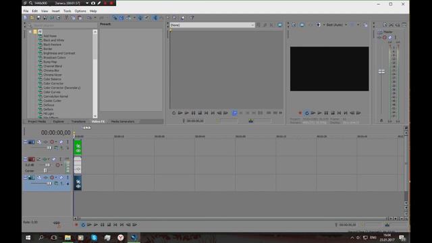Viewport: 432px width, 243px height.
Task: Collapse the All folder in Video FX tree
Action: pos(30,32)
